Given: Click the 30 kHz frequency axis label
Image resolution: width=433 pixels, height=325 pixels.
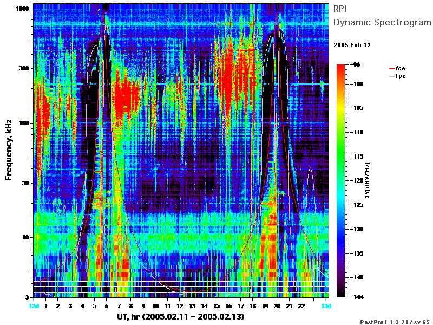Looking at the screenshot, I should pos(25,183).
